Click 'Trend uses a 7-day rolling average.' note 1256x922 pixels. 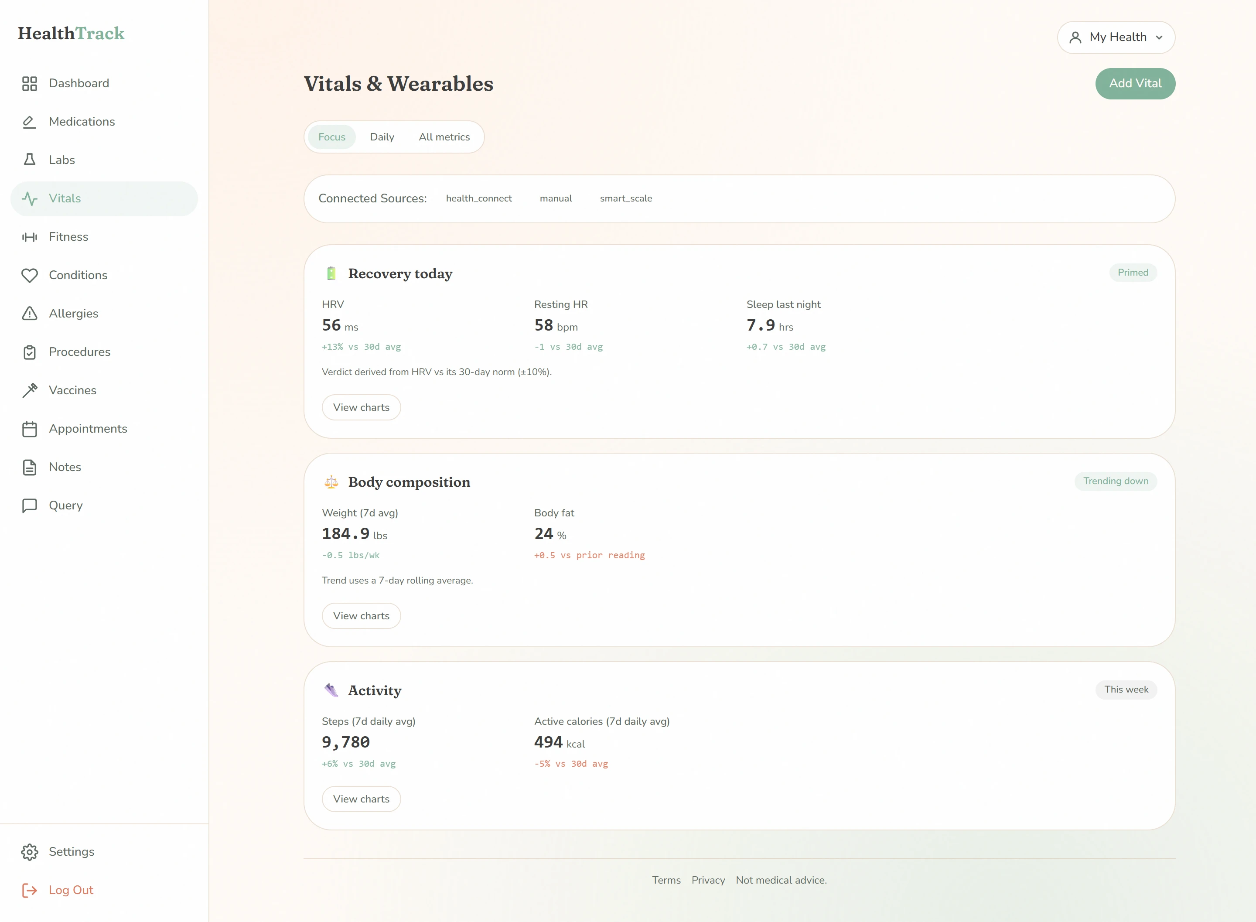pos(398,581)
